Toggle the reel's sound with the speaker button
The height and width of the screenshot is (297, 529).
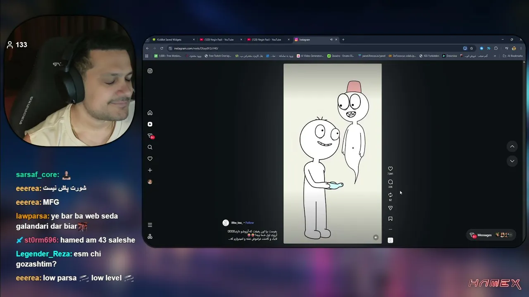(x=376, y=237)
